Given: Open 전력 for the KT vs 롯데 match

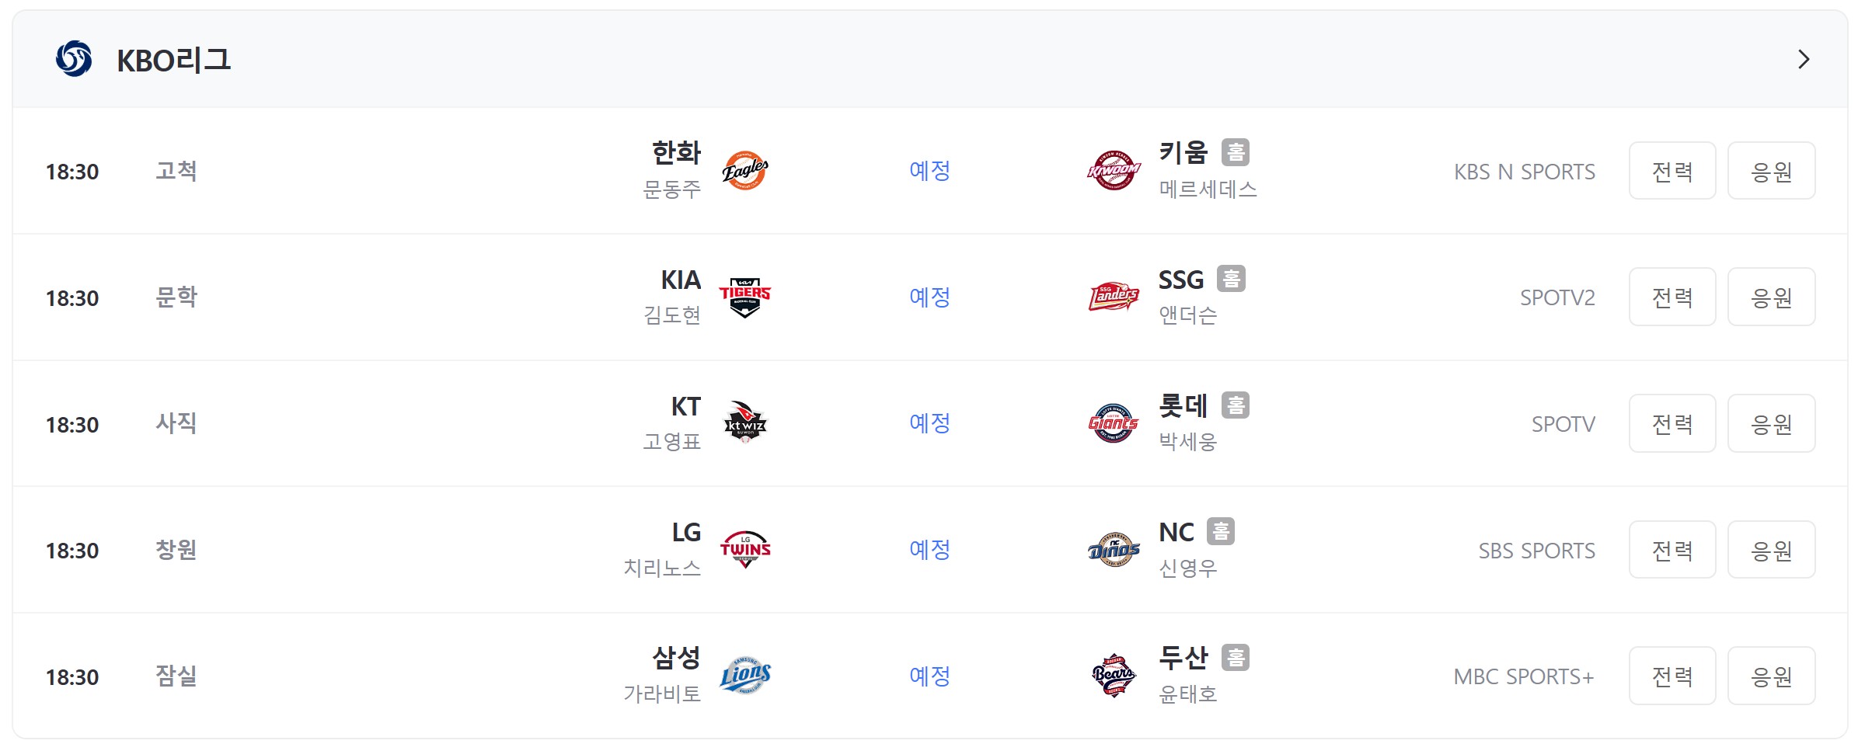Looking at the screenshot, I should (x=1672, y=423).
